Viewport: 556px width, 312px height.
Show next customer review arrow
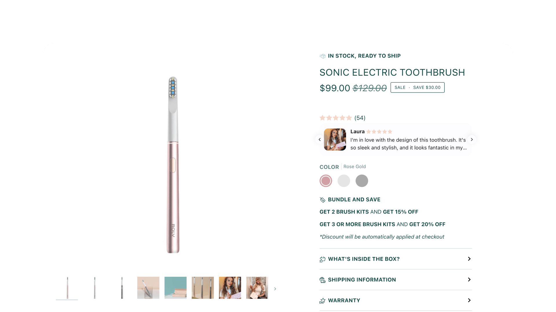[472, 140]
